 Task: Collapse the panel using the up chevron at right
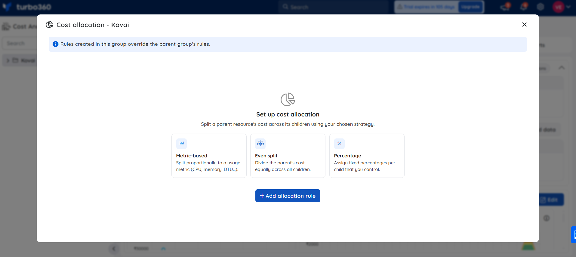[562, 68]
